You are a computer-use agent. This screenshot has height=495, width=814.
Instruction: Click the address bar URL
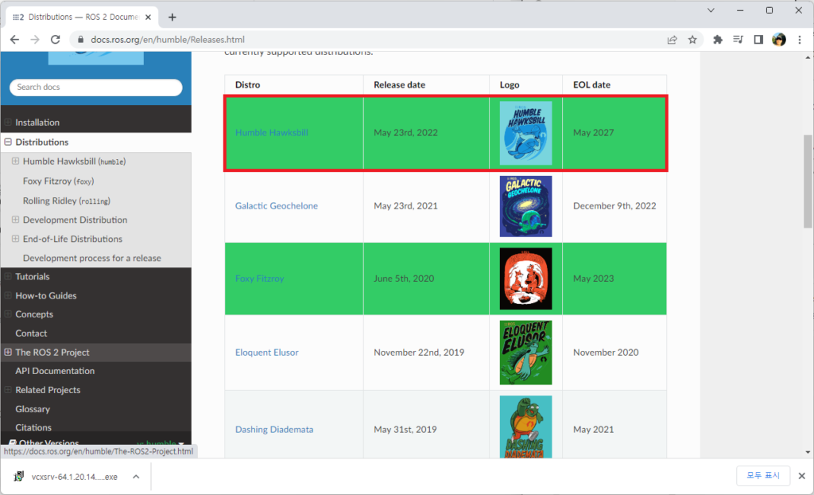pyautogui.click(x=168, y=40)
